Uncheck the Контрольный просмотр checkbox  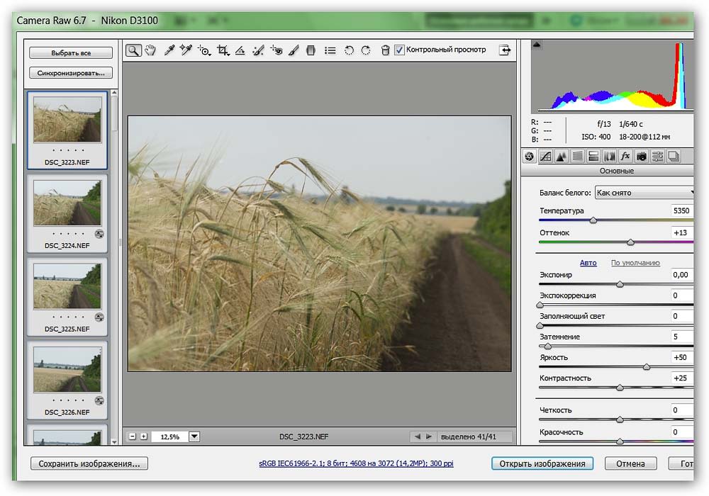[400, 50]
